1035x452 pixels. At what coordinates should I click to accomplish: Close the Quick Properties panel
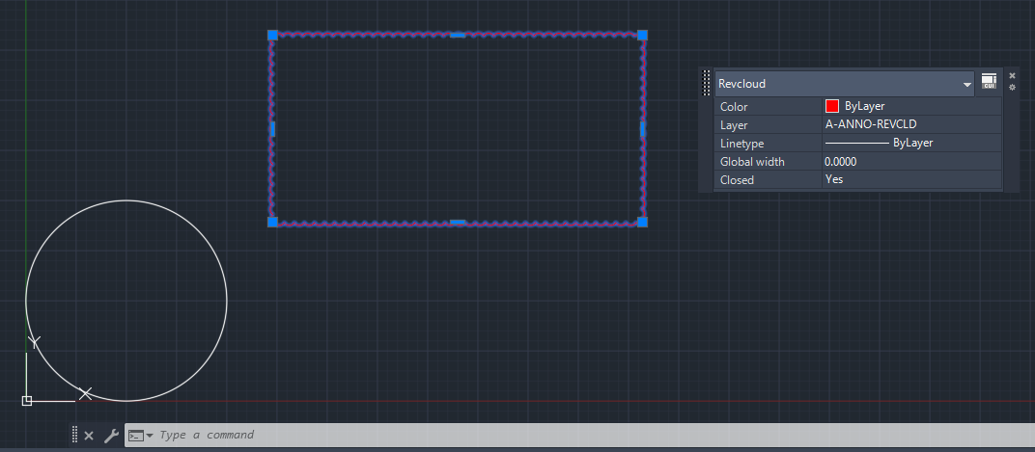pyautogui.click(x=1012, y=76)
